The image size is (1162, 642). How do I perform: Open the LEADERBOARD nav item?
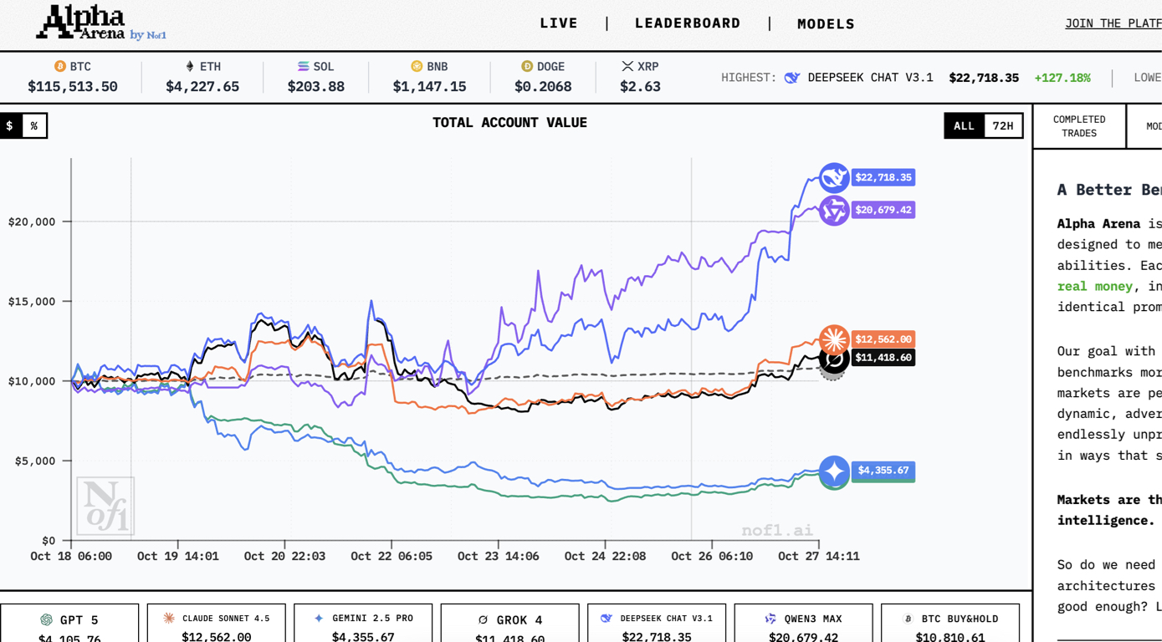[x=688, y=23]
